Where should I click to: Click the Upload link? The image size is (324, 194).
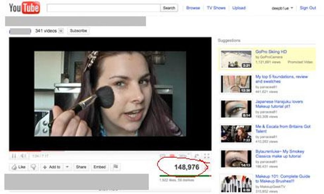239,8
